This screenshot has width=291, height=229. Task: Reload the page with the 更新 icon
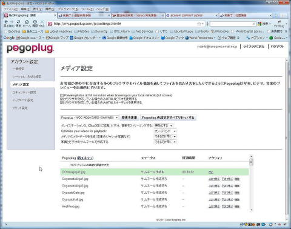pyautogui.click(x=18, y=21)
